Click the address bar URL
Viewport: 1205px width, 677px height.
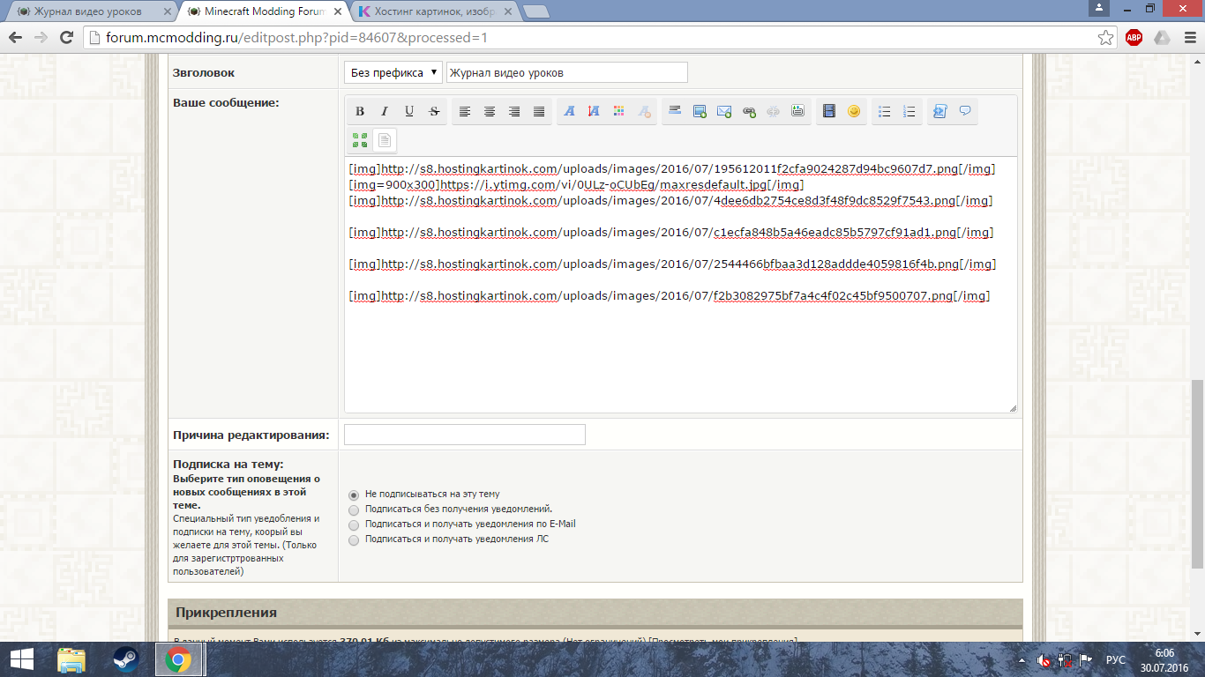point(296,38)
